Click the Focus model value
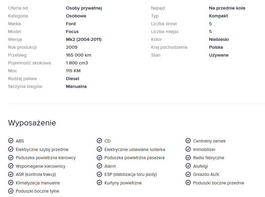 (72, 32)
